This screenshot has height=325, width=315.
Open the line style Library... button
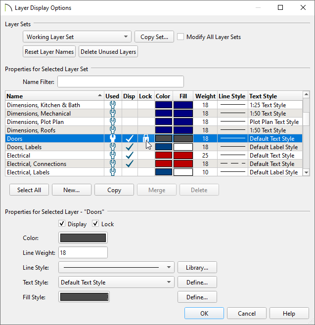pos(197,267)
